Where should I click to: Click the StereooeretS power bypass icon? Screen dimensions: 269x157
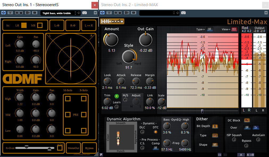pyautogui.click(x=3, y=13)
